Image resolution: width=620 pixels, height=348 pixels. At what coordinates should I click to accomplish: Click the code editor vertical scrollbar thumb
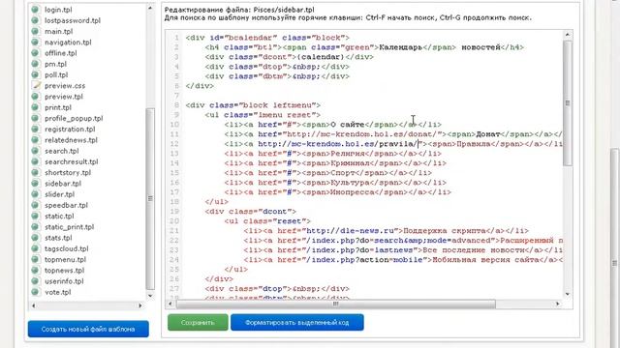[568, 103]
